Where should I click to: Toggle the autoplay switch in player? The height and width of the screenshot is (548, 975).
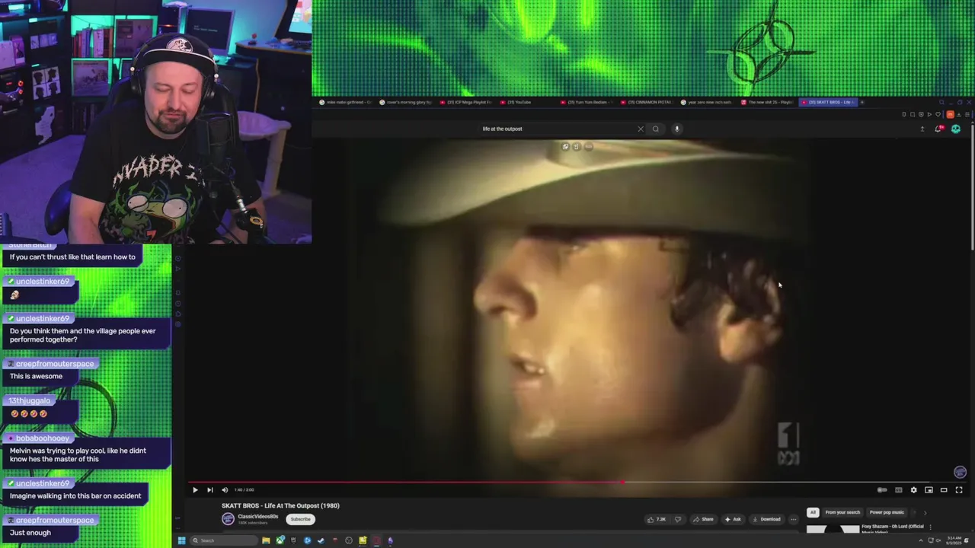coord(882,490)
